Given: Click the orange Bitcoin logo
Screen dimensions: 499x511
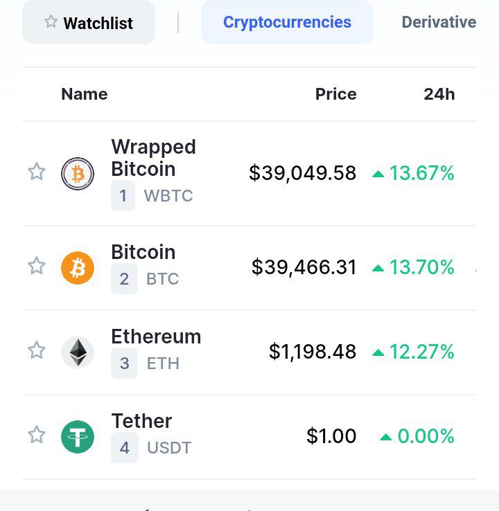Looking at the screenshot, I should [78, 267].
